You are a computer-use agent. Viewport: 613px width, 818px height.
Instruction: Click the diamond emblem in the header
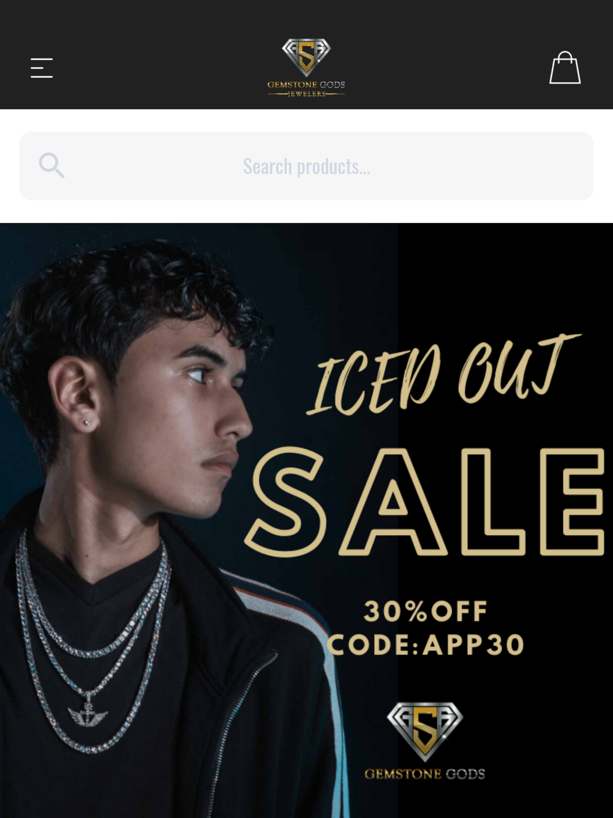coord(306,57)
